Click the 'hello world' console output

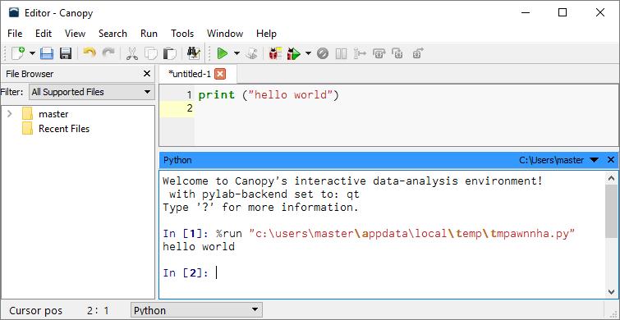click(199, 247)
